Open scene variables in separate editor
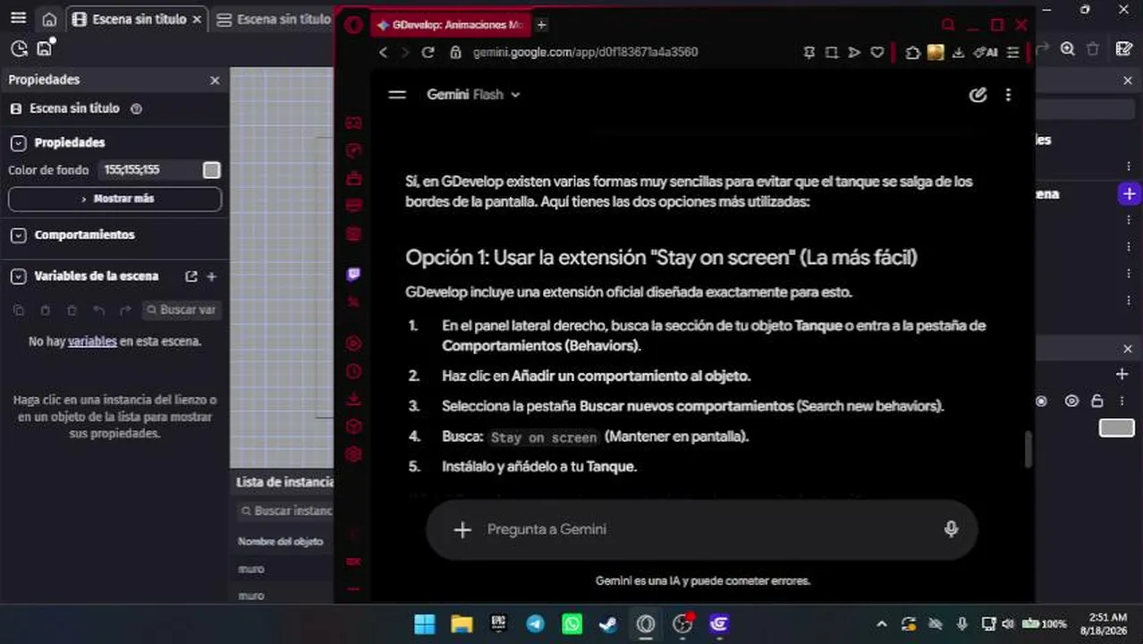Screen dimensions: 1143x644 [x=190, y=276]
